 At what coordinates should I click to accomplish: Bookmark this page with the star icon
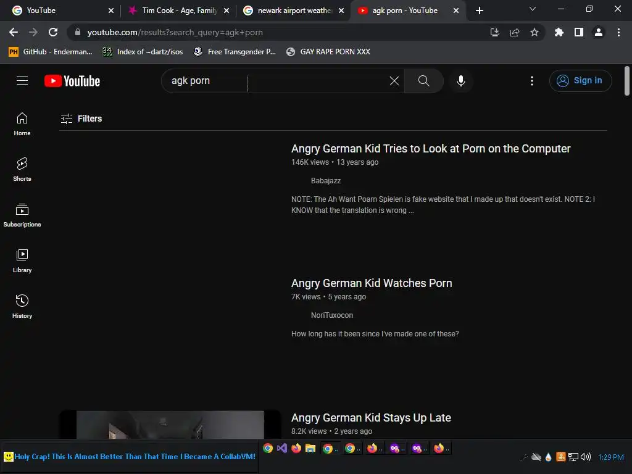point(534,32)
